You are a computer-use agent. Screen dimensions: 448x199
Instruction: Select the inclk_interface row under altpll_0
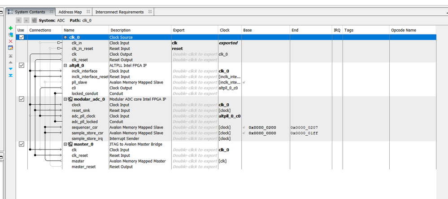pyautogui.click(x=226, y=71)
